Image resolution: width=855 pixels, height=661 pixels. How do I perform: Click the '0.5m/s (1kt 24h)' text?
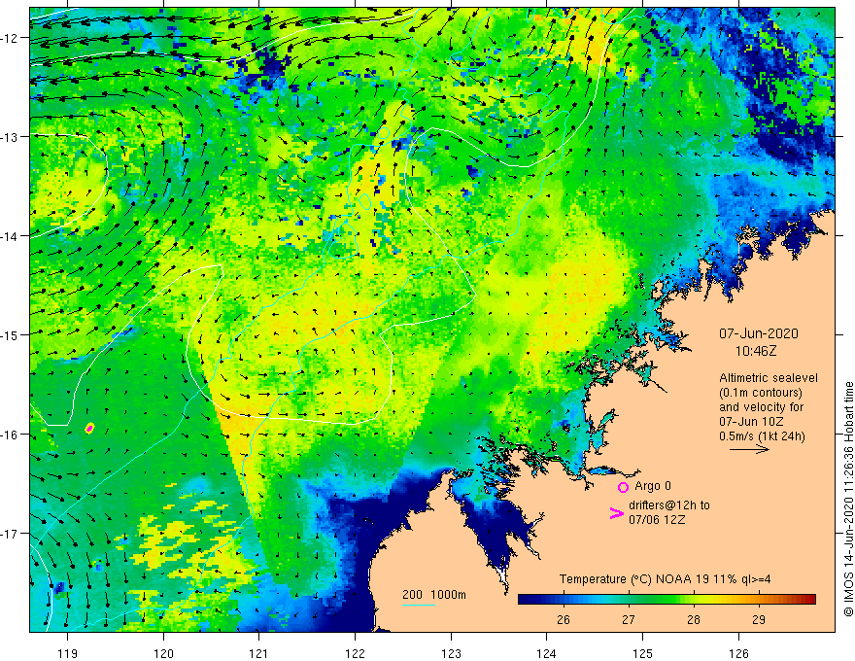(x=762, y=436)
